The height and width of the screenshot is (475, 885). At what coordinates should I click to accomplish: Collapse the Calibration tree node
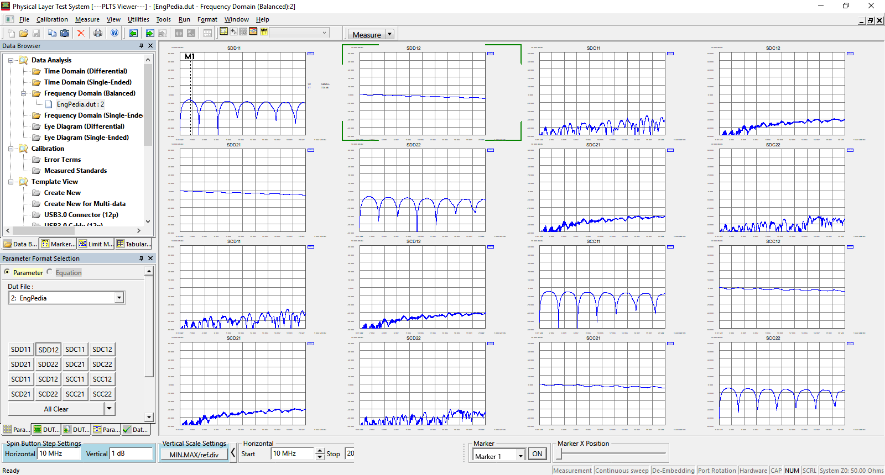[x=11, y=149]
